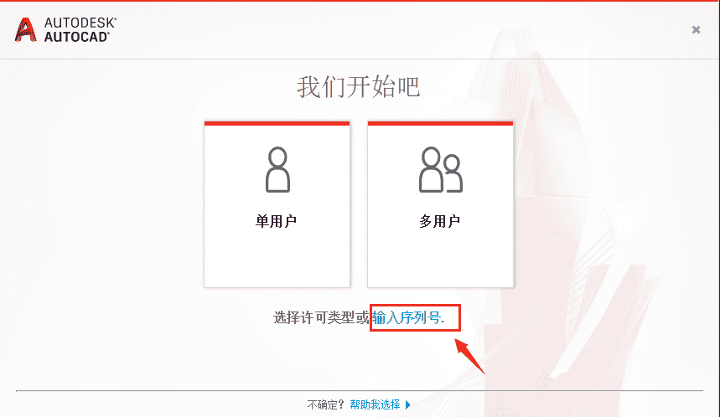Click the red highlight box border around 输入序列号

(x=415, y=305)
